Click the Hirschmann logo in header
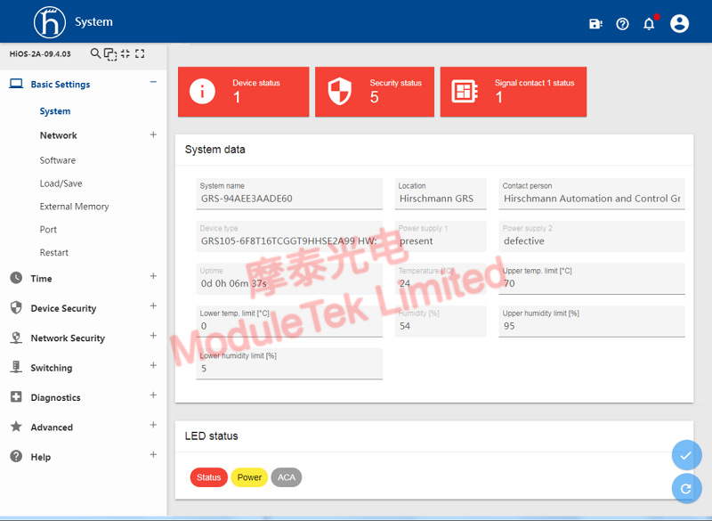This screenshot has height=521, width=712. (50, 21)
